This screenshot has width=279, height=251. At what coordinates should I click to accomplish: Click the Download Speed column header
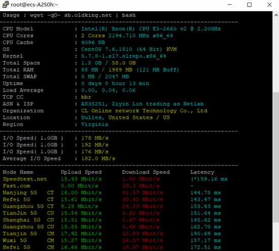tap(146, 172)
